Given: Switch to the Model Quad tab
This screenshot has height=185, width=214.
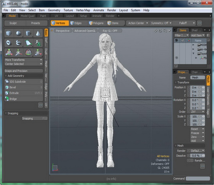Looking at the screenshot, I should pyautogui.click(x=28, y=16).
